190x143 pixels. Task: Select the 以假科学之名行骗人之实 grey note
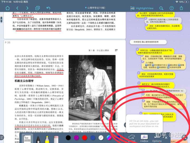(x=163, y=21)
